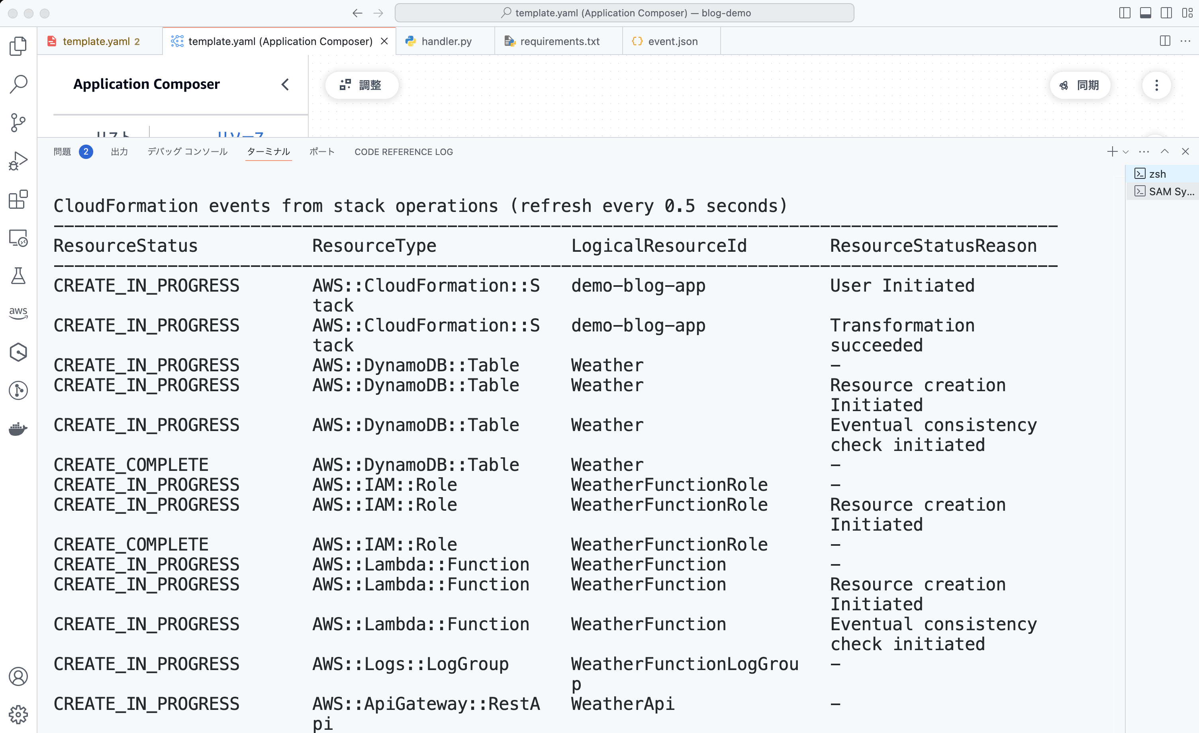Viewport: 1199px width, 733px height.
Task: Open the composer three-dot menu
Action: [x=1157, y=85]
